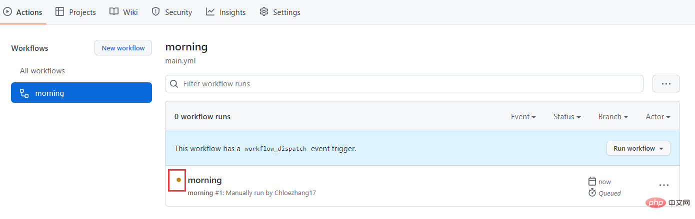Click the stopwatch icon beside Queued
Image resolution: width=695 pixels, height=219 pixels.
[592, 193]
